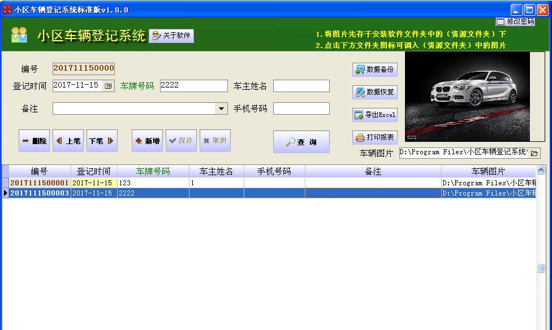Click the 数据恢复 (data restore) icon button
This screenshot has height=330, width=552.
[x=375, y=92]
